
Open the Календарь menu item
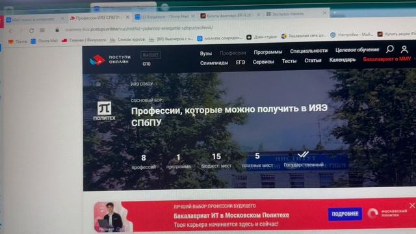click(343, 60)
